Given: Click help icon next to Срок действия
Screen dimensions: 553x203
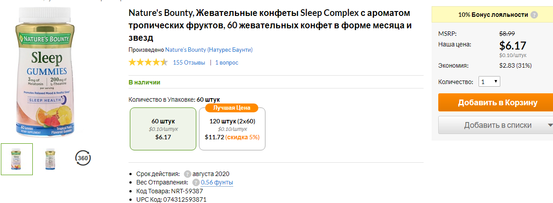Looking at the screenshot, I should [x=187, y=174].
